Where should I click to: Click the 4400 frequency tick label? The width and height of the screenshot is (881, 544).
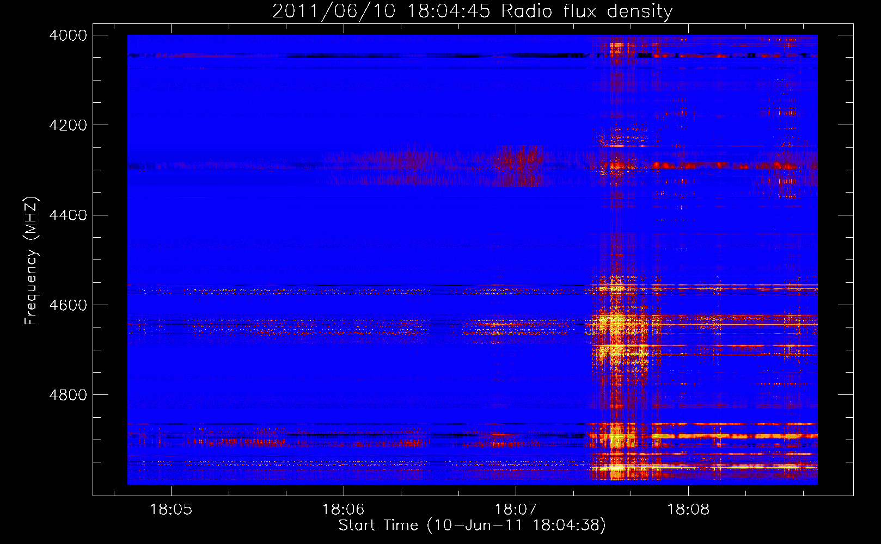(68, 215)
